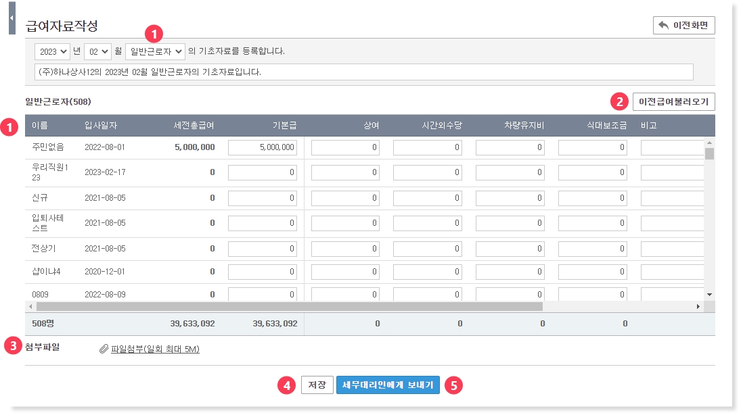Screen dimensions: 741x415
Task: Open the year 2023 dropdown
Action: [x=54, y=51]
